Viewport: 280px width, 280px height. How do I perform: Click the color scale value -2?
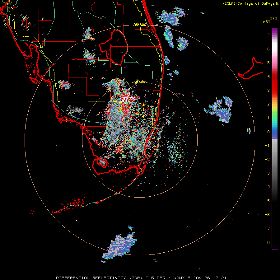[x=267, y=160]
